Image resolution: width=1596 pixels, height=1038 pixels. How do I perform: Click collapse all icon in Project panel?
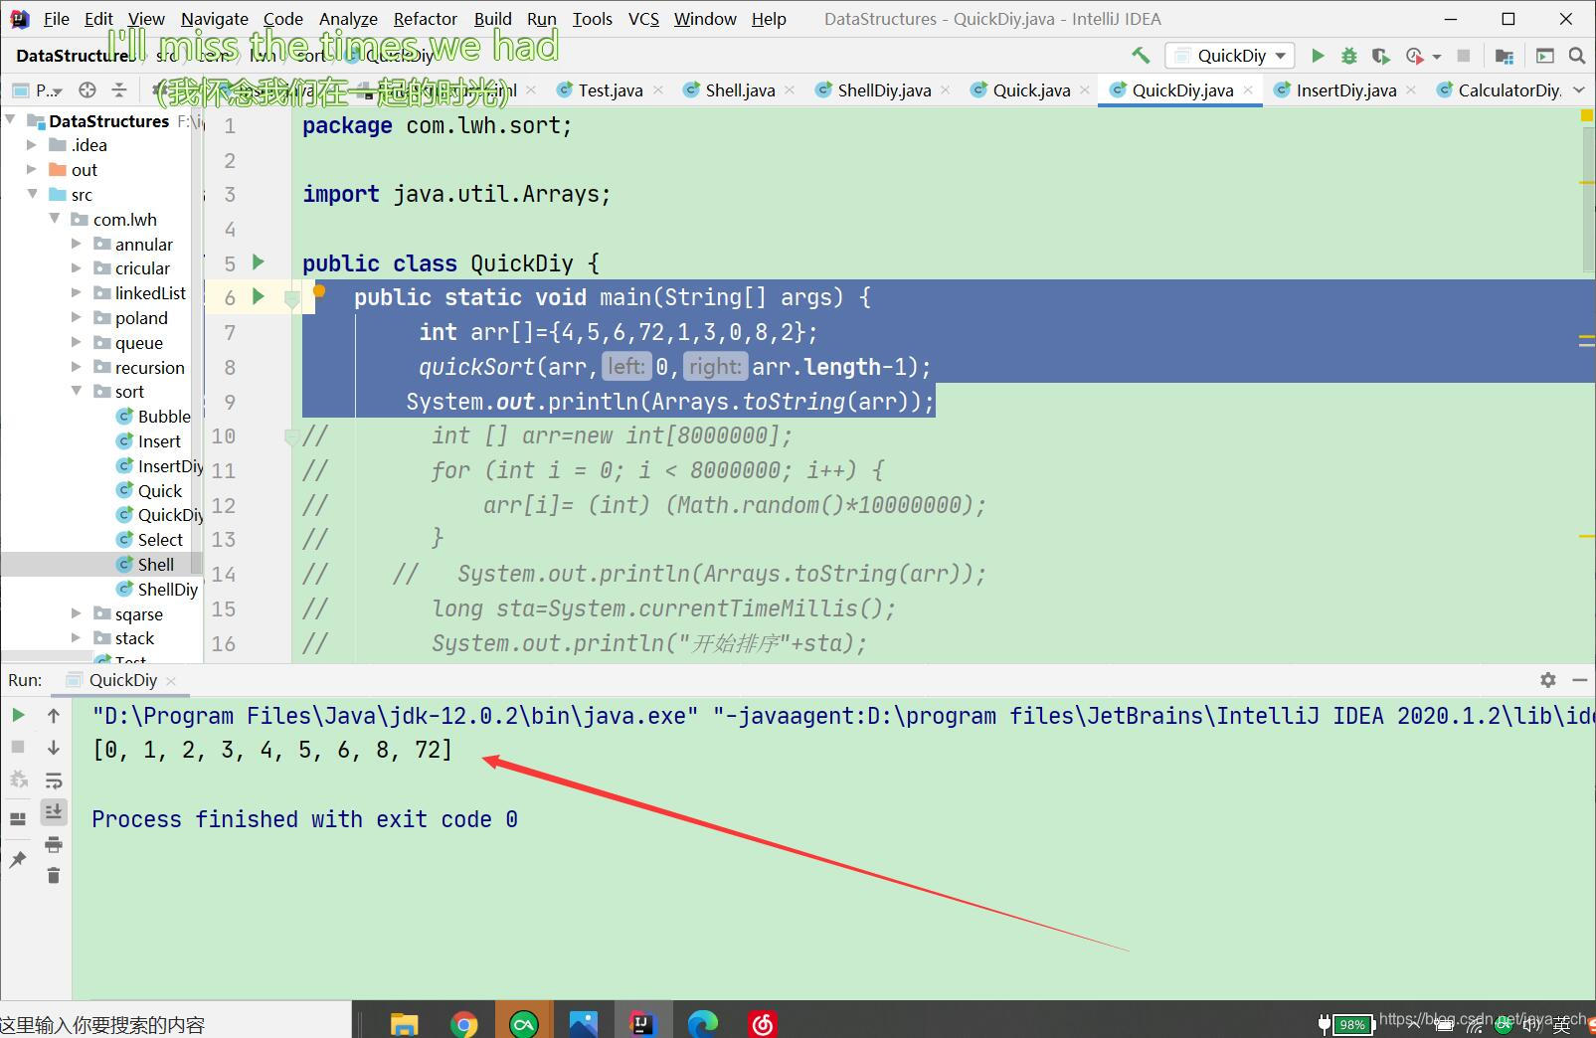(119, 90)
